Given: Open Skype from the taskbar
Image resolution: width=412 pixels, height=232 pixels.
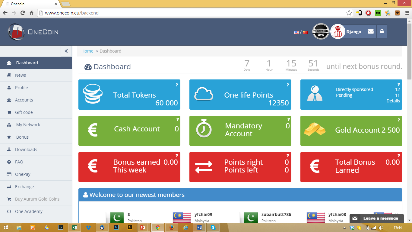Looking at the screenshot, I should [214, 227].
